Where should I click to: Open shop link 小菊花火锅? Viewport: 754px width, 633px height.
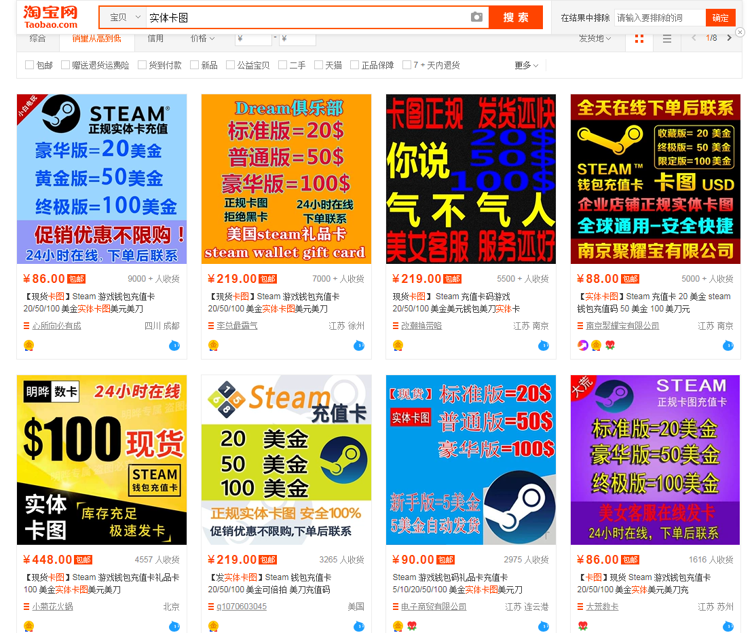[52, 607]
